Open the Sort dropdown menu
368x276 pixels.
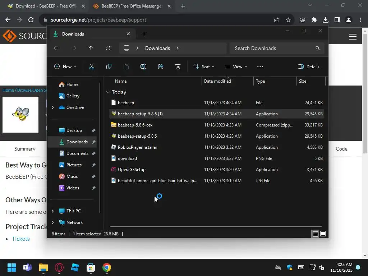tap(203, 66)
